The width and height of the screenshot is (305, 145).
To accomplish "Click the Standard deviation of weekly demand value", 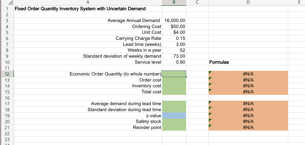I will (x=174, y=56).
